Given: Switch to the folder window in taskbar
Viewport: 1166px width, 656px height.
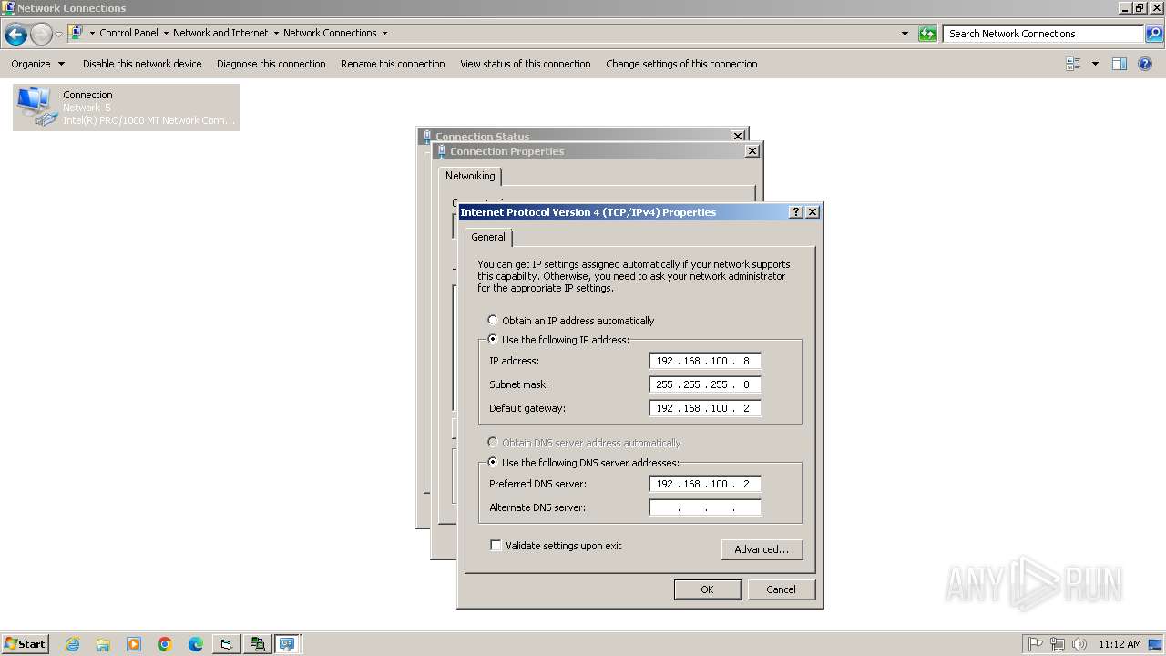Looking at the screenshot, I should [226, 644].
